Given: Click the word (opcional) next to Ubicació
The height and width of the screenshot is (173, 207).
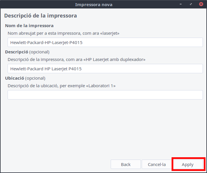Looking at the screenshot, I should 35,78.
